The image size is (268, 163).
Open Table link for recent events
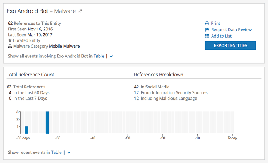(x=56, y=152)
